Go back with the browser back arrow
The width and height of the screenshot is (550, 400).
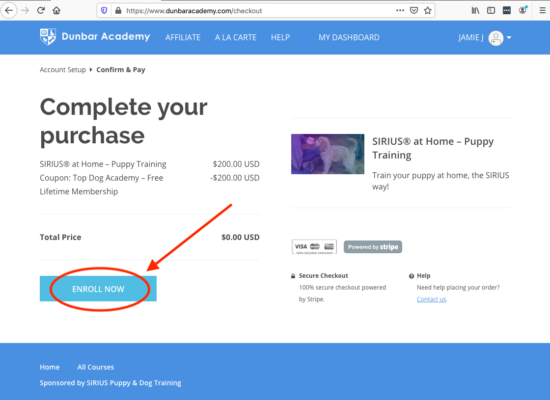point(9,10)
